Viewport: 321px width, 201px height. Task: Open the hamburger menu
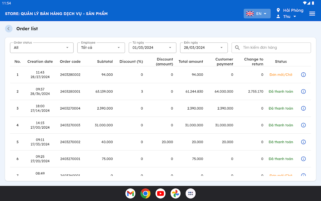click(312, 14)
